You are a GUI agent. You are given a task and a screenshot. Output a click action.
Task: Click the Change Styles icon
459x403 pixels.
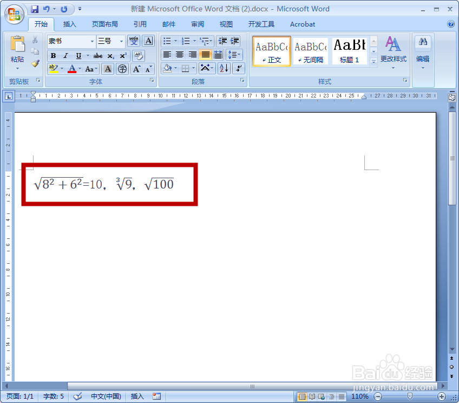393,44
